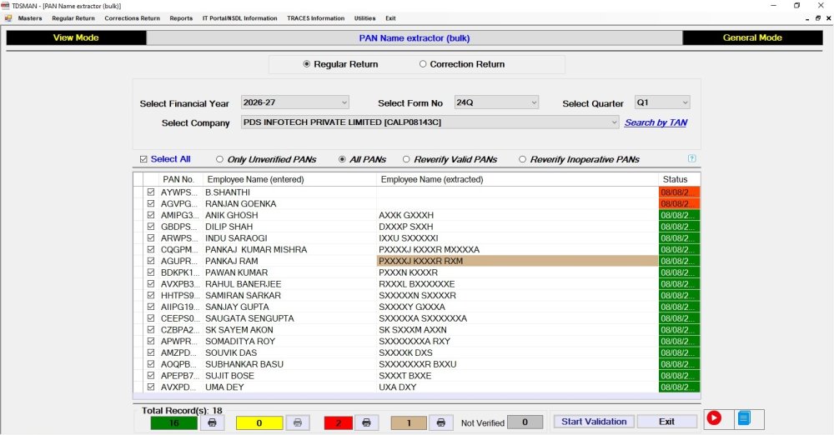The image size is (834, 435).
Task: Click PAN cell AVXPB3 for RAHUL BANERJEE
Action: tap(181, 284)
